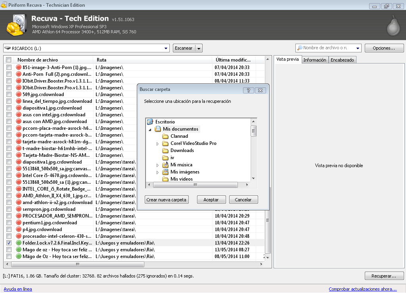
Task: Click the folder tree vertical scrollbar thumb
Action: 253,131
